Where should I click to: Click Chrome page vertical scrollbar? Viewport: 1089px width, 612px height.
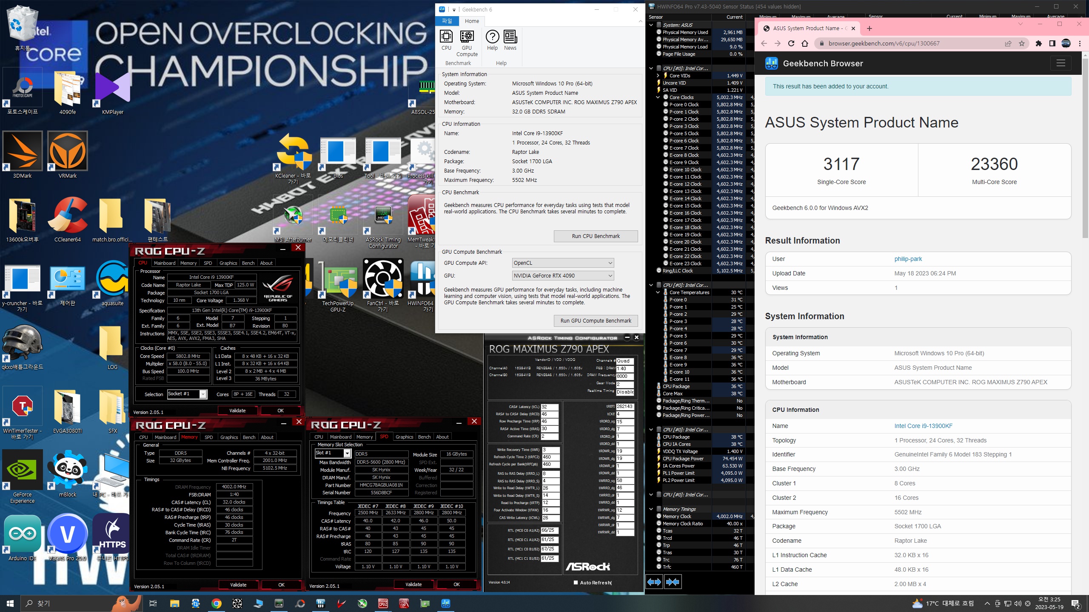1085,149
